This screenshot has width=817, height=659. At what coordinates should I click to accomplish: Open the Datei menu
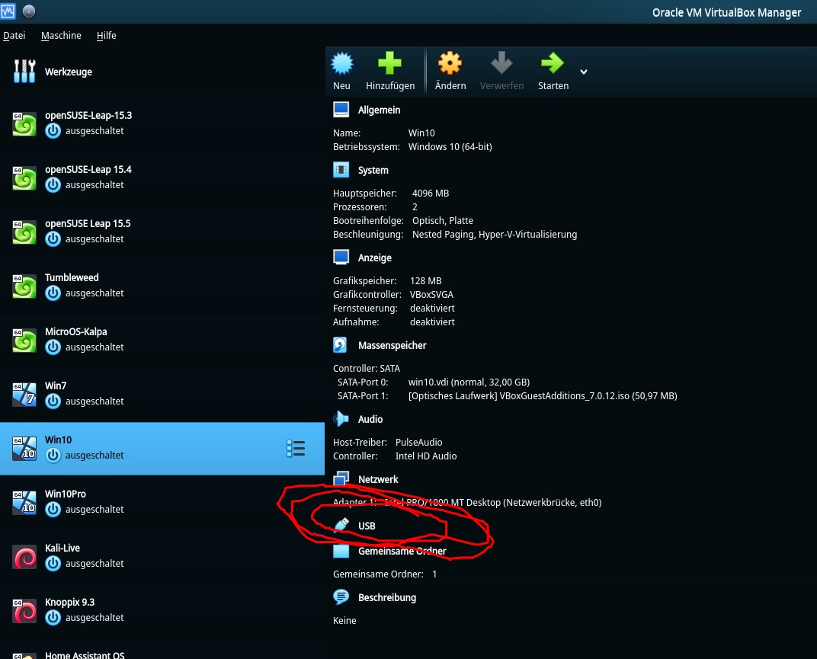[14, 35]
